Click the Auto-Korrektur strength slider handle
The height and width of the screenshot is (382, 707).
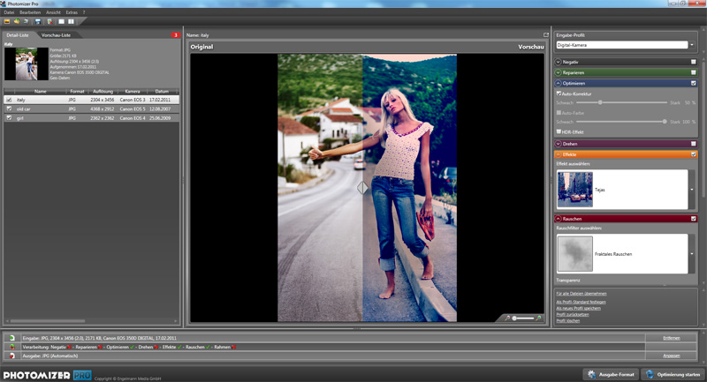point(600,102)
